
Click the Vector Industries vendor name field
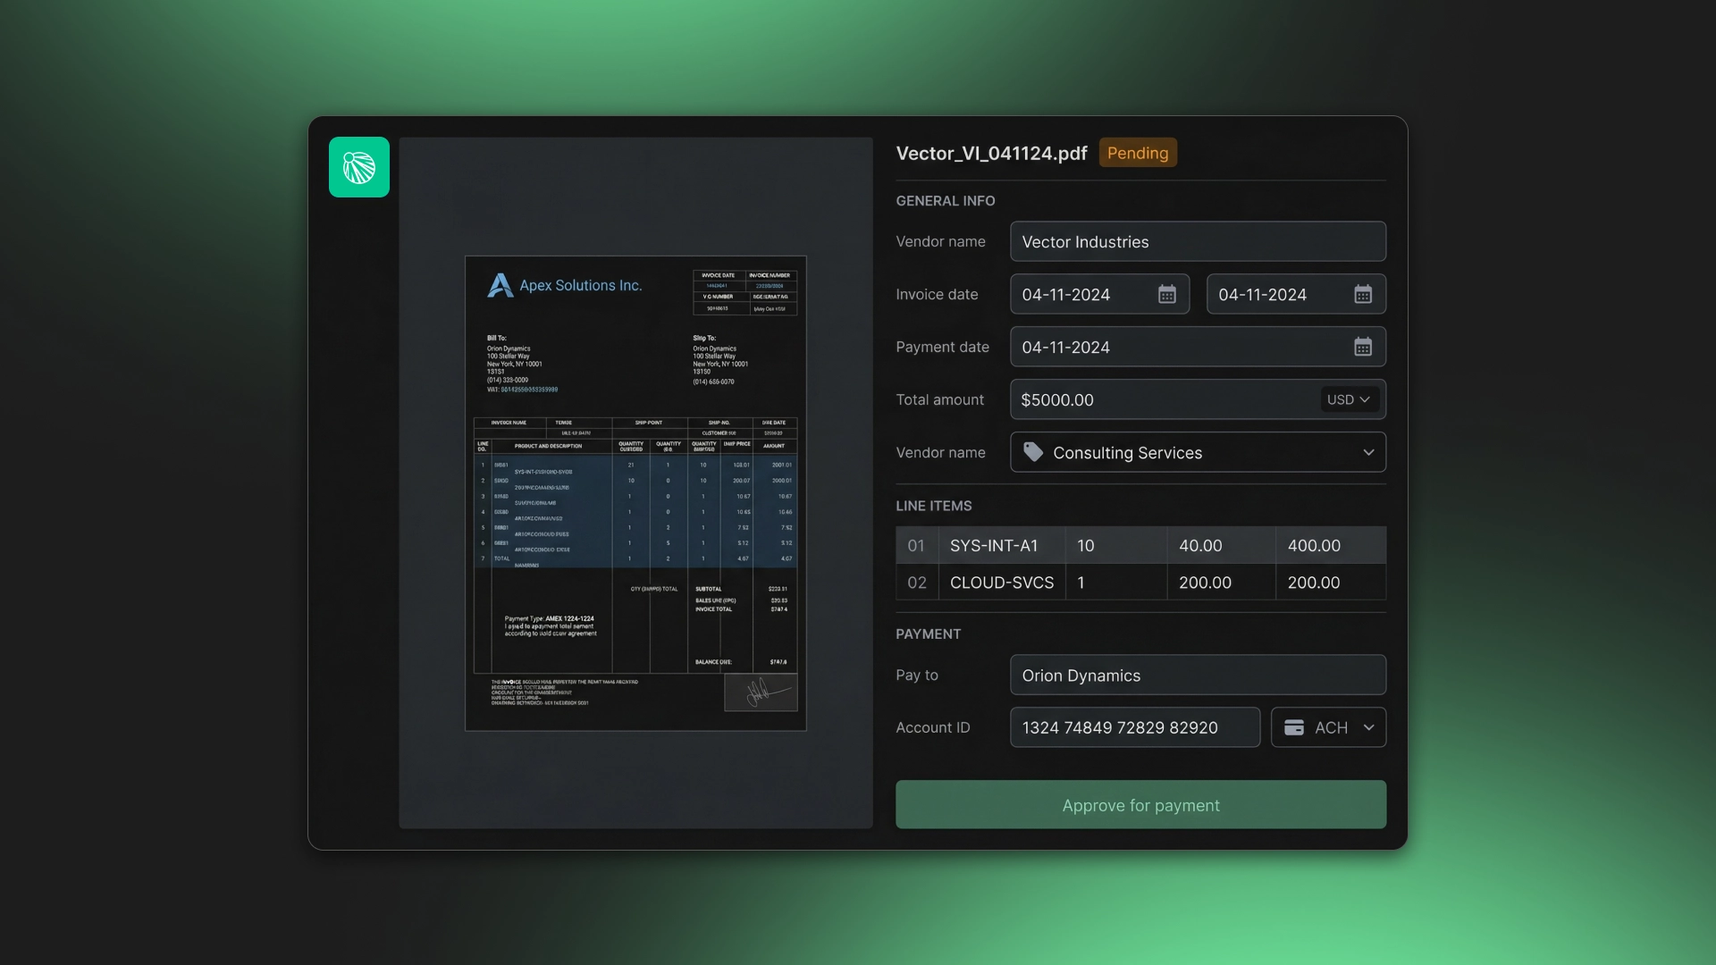[1198, 241]
